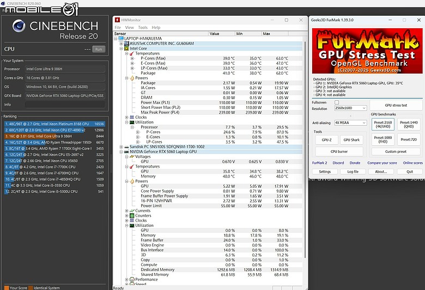Click the GPU Temperatures thermometer icon
The image size is (425, 290).
point(132,166)
